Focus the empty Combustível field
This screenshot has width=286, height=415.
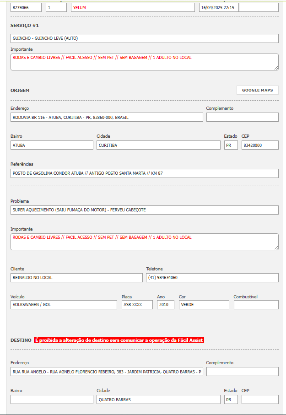pyautogui.click(x=256, y=305)
